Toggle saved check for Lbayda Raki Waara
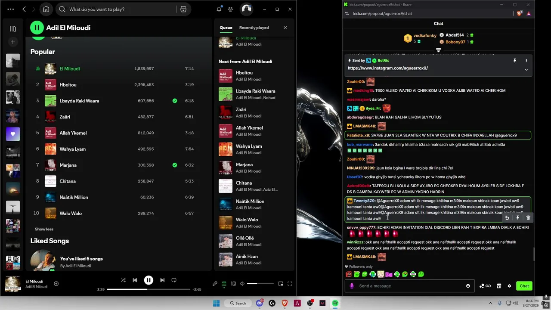The width and height of the screenshot is (551, 310). 175,101
